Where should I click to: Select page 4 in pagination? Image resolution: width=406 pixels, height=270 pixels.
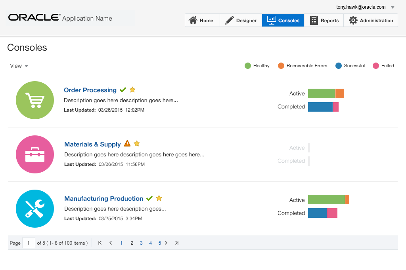(150, 243)
